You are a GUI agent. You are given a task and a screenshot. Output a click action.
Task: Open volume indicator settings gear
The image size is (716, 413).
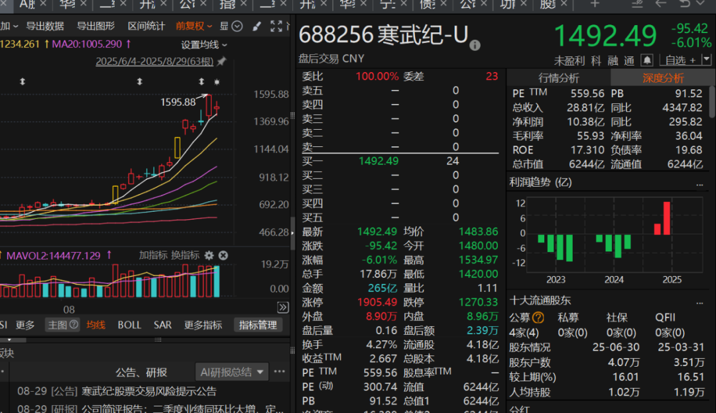coord(209,255)
